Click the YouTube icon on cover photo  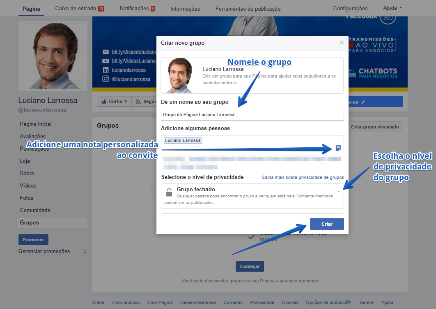(106, 61)
